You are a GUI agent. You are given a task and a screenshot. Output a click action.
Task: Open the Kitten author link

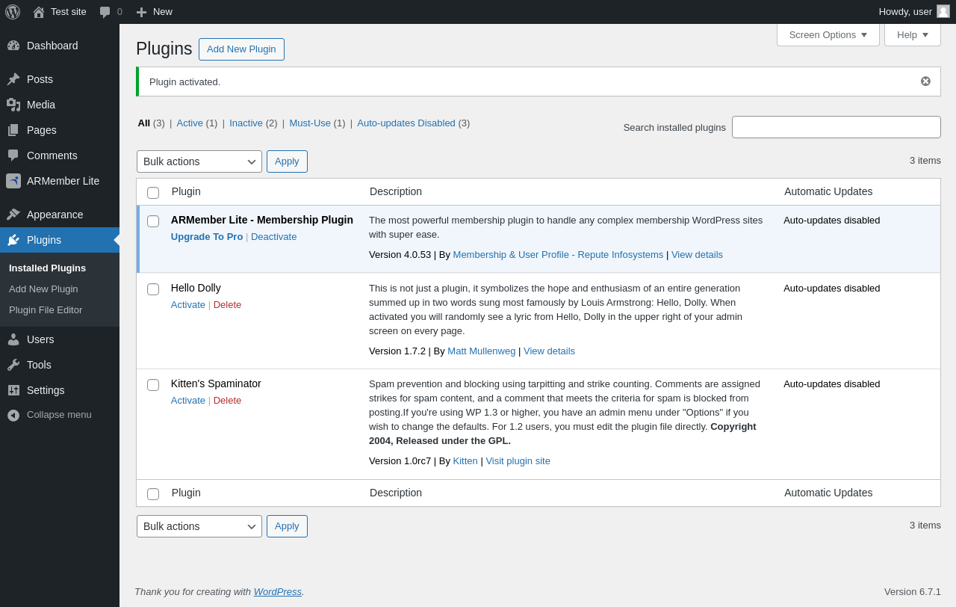tap(465, 460)
